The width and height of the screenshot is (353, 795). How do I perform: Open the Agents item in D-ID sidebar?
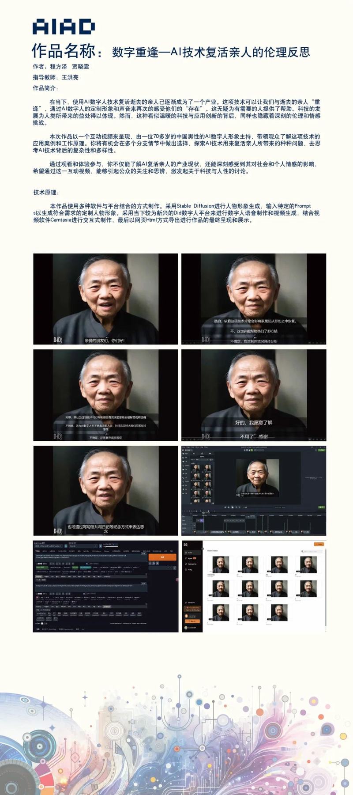[190, 558]
